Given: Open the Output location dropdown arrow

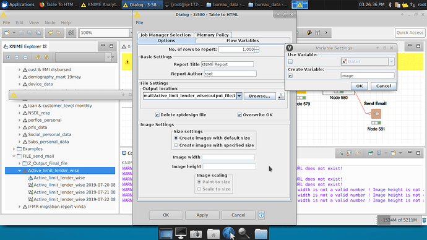Looking at the screenshot, I should coord(239,96).
